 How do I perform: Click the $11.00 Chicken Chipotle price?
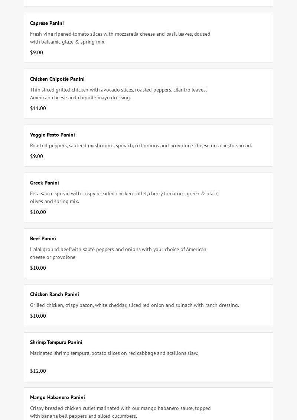[38, 108]
